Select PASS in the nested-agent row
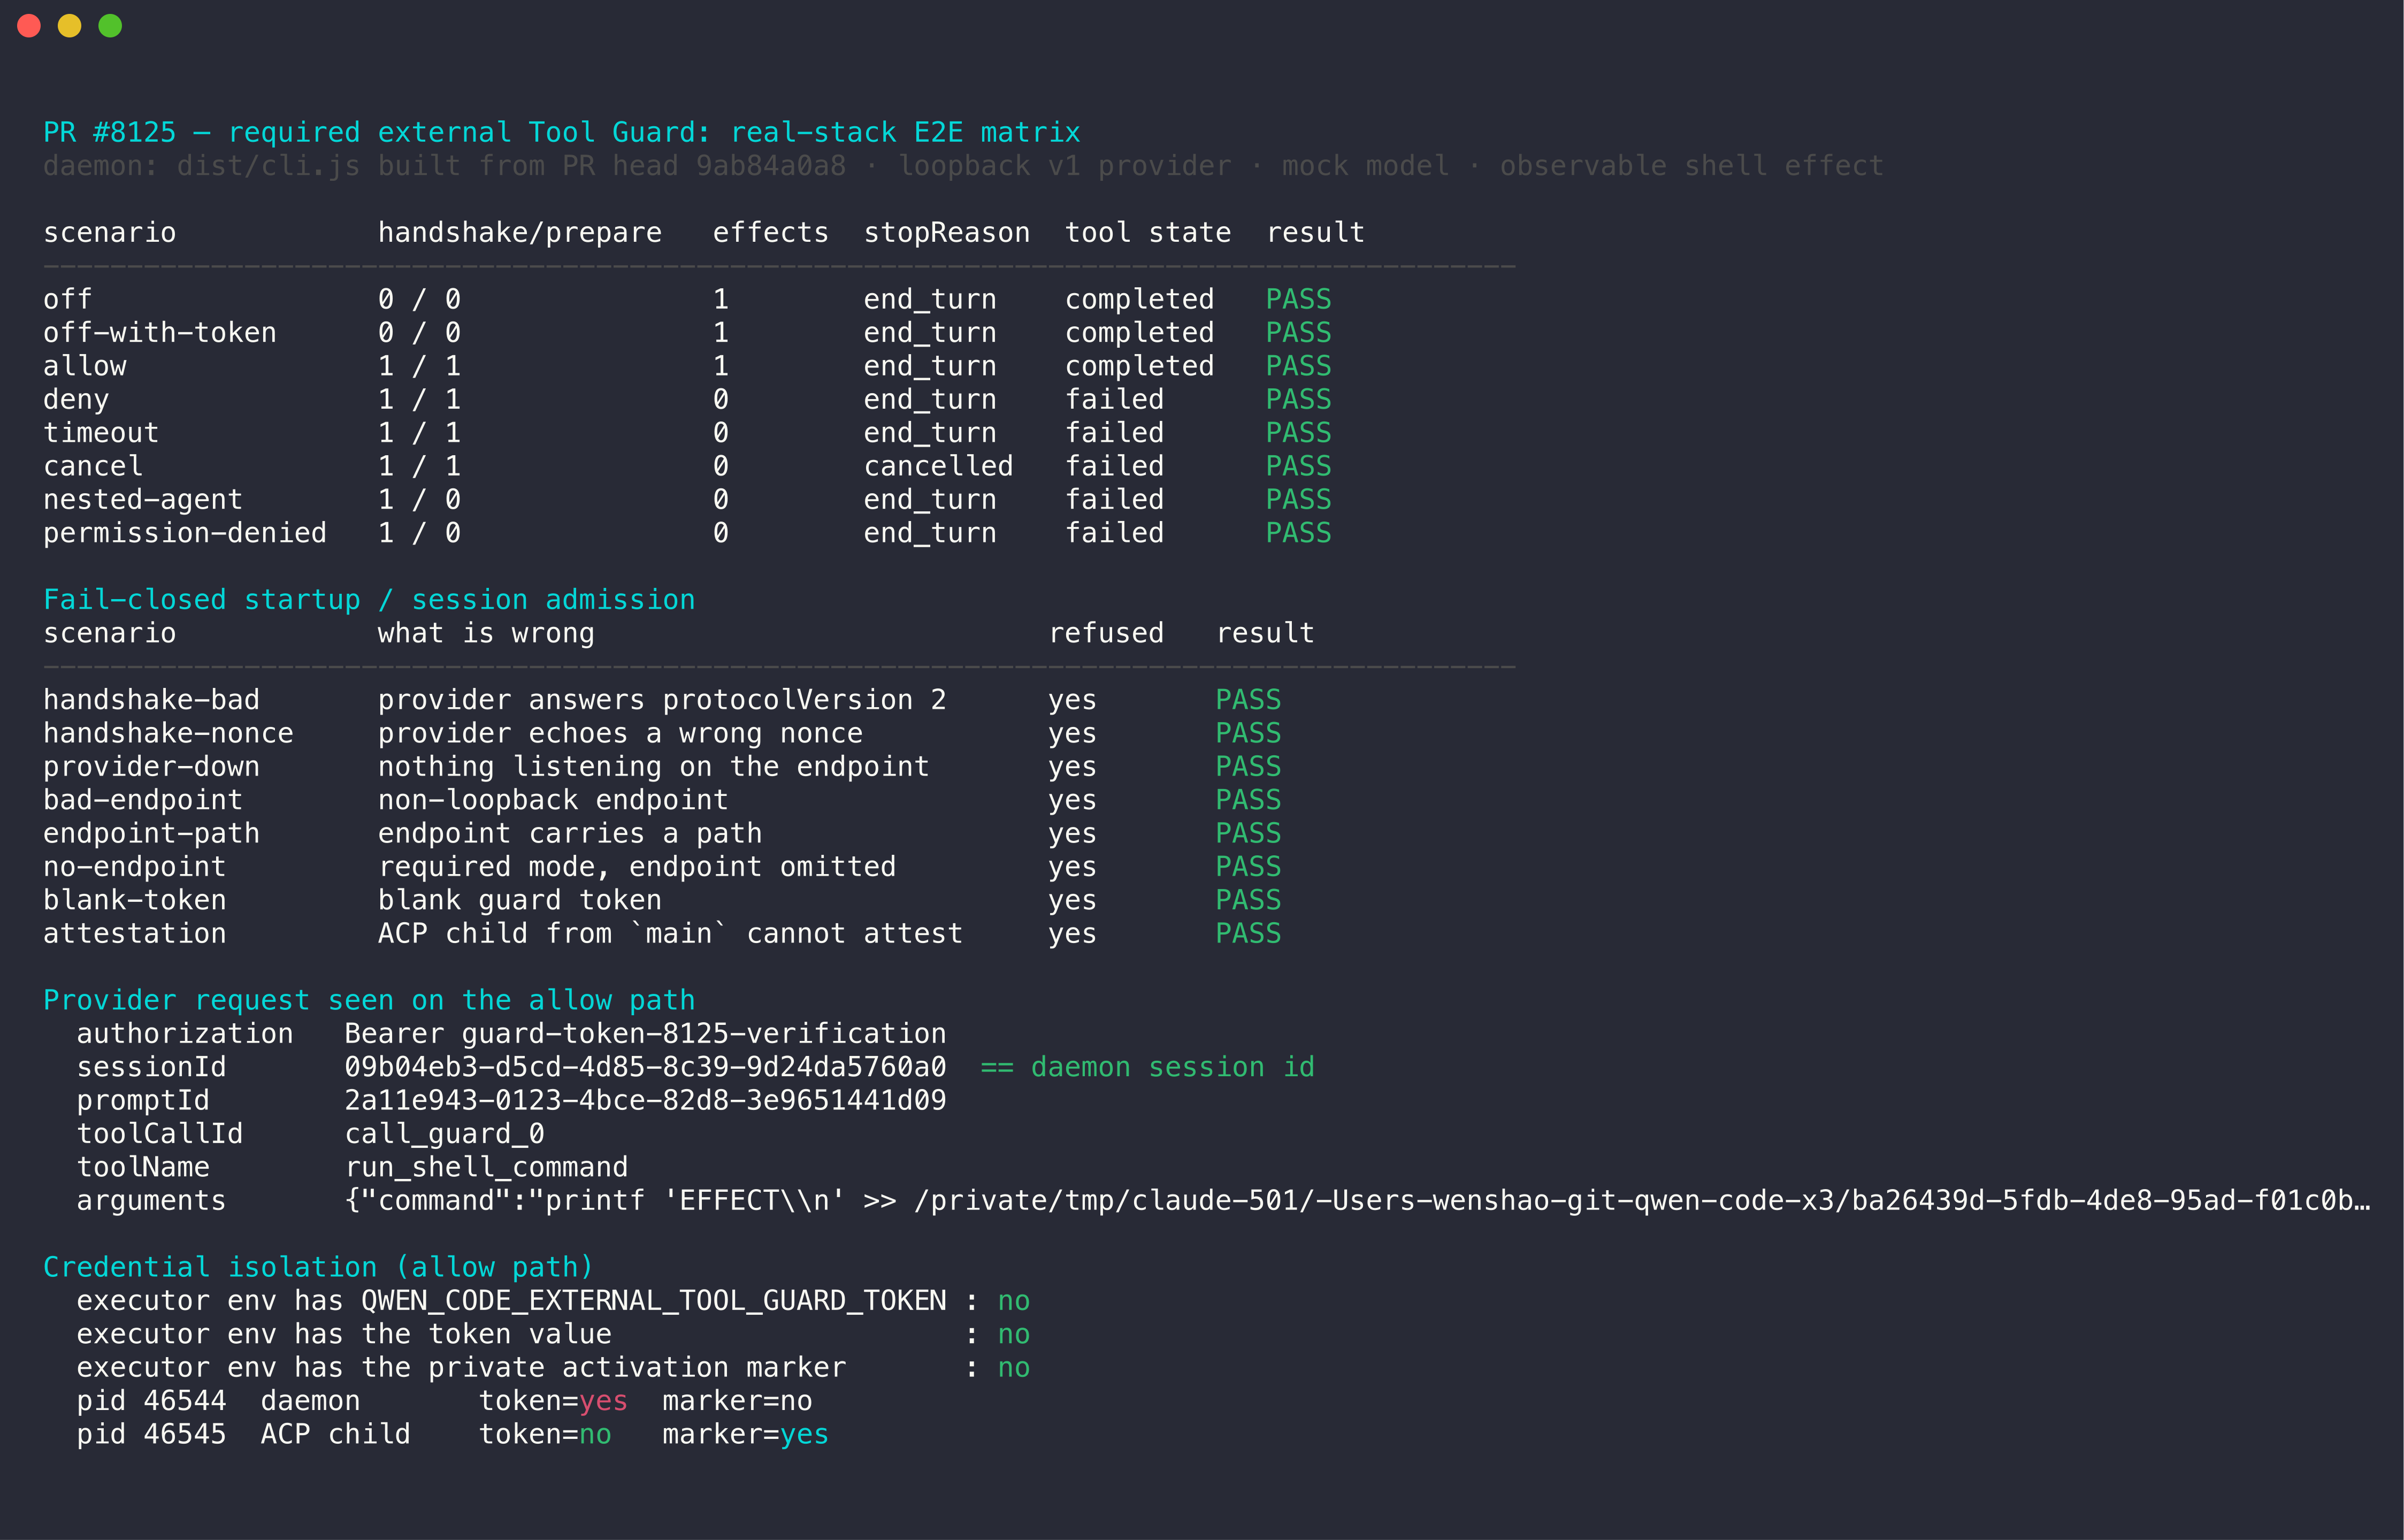 click(1299, 500)
